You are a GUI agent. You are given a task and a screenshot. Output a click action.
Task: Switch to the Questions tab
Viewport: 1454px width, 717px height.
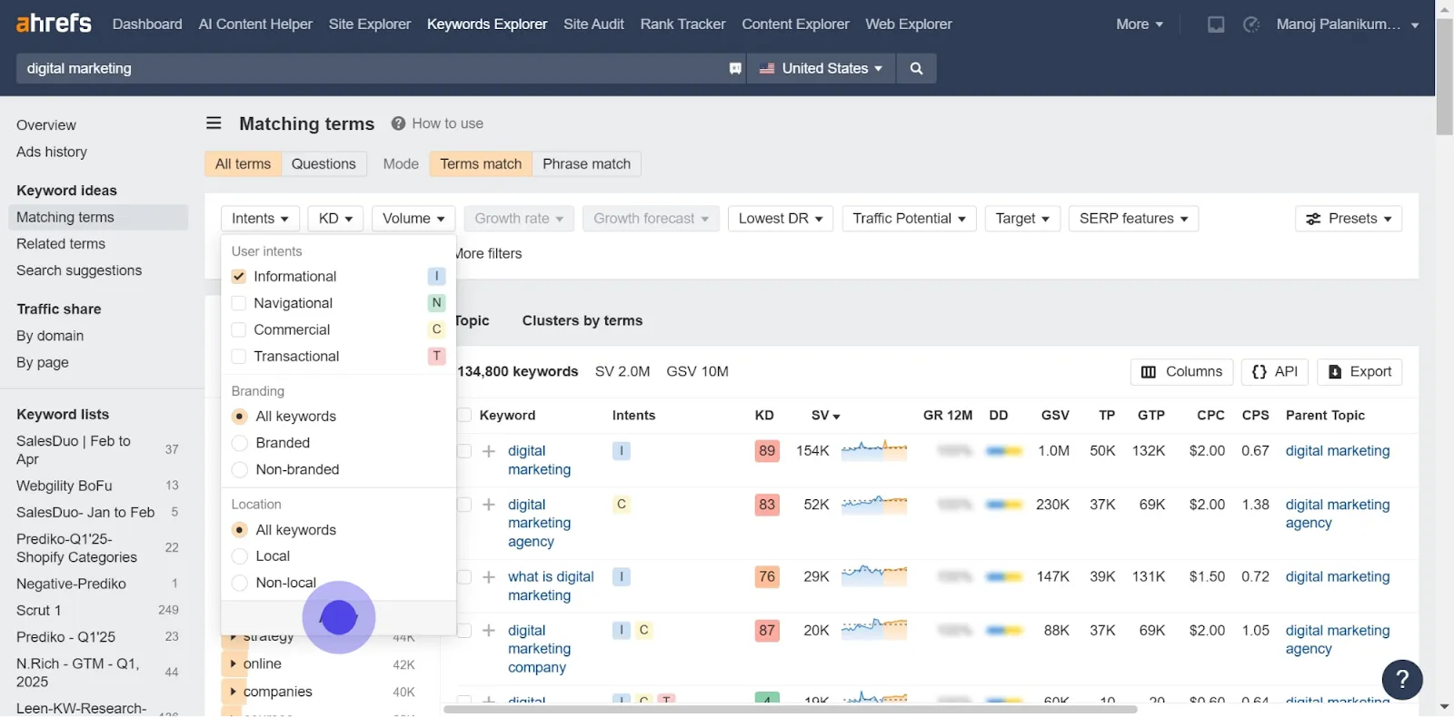point(324,164)
